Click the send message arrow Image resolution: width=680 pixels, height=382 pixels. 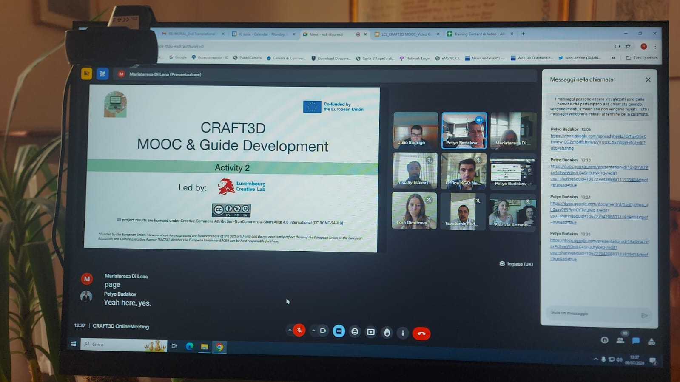click(x=645, y=315)
